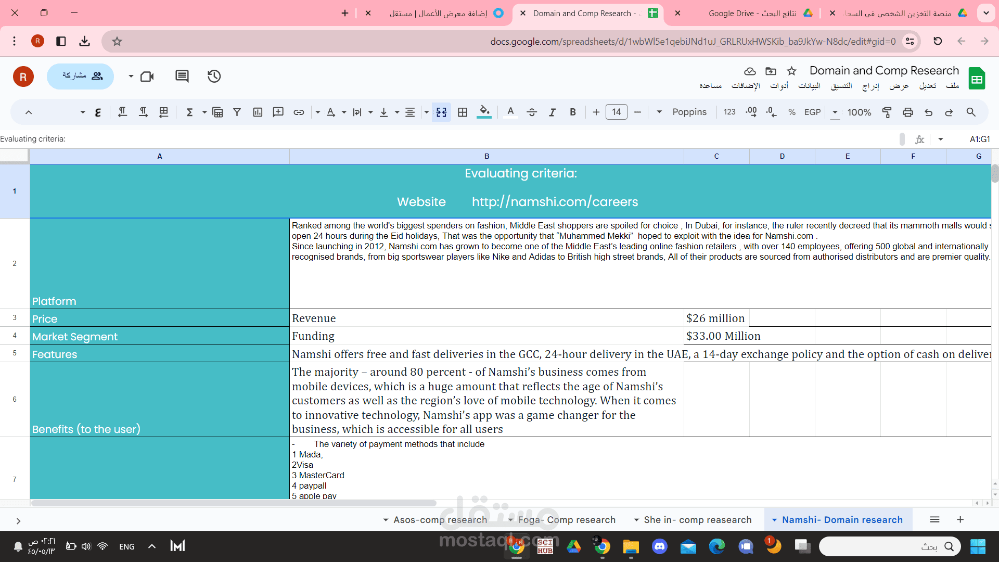Decrease decimal places in the toolbar

tap(772, 112)
